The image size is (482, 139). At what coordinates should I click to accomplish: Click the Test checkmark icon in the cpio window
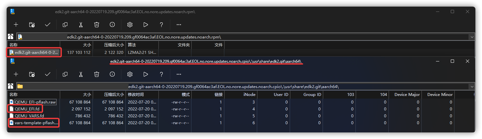[48, 74]
